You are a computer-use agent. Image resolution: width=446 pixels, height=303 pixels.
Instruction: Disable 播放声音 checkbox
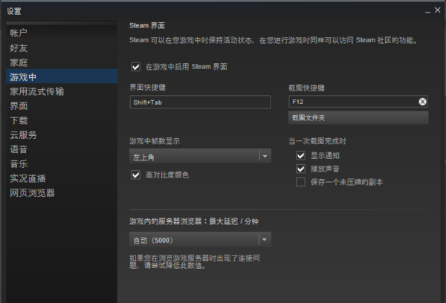300,169
